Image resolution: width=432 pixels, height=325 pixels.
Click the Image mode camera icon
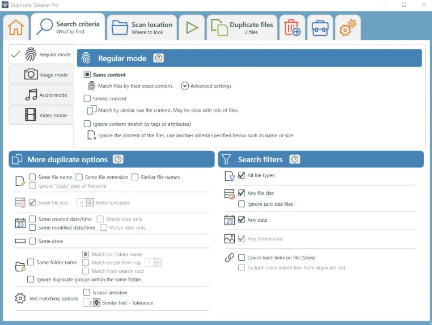pos(31,74)
